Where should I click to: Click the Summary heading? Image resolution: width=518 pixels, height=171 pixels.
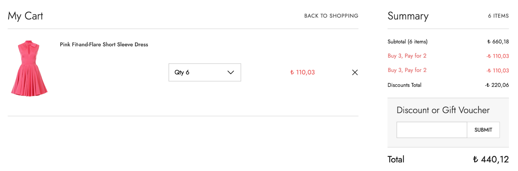[x=408, y=16]
